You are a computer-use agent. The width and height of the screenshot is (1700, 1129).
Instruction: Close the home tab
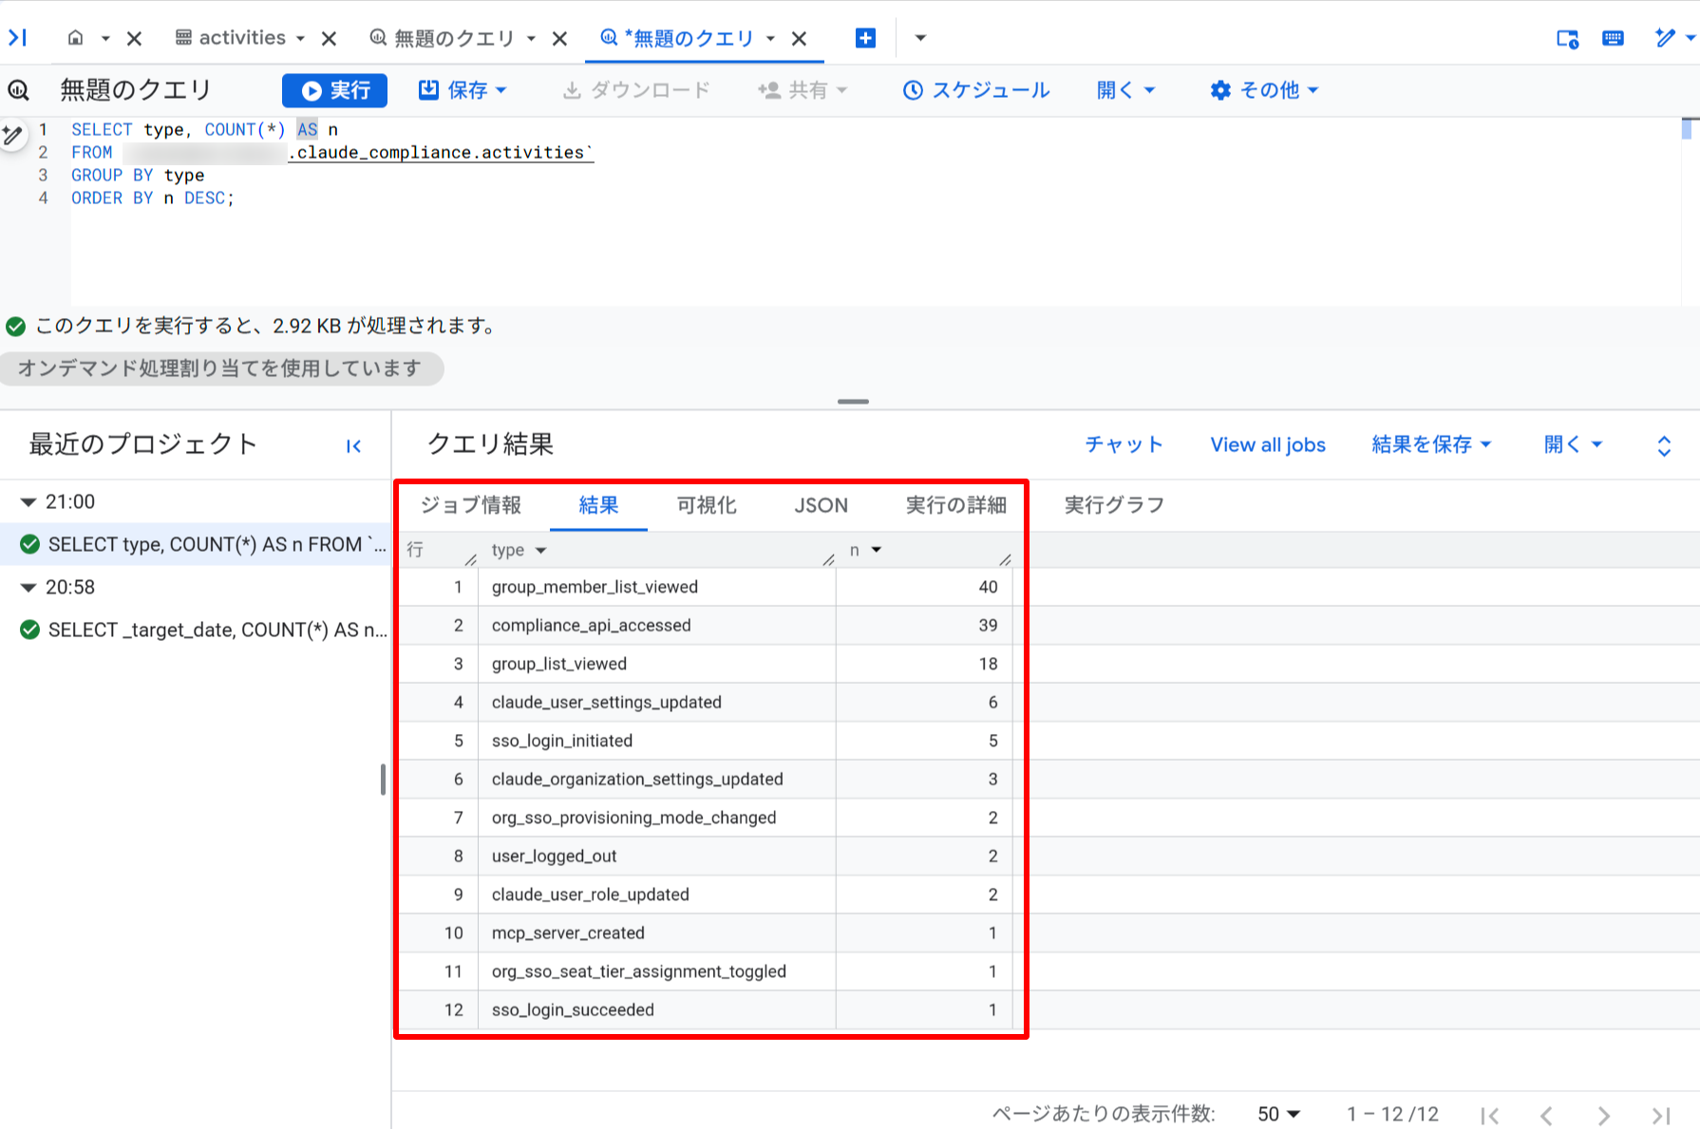click(x=134, y=38)
